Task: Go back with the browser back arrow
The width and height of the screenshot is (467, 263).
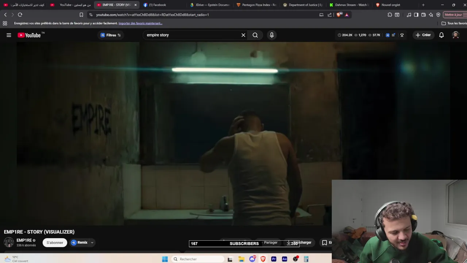Action: pos(5,15)
